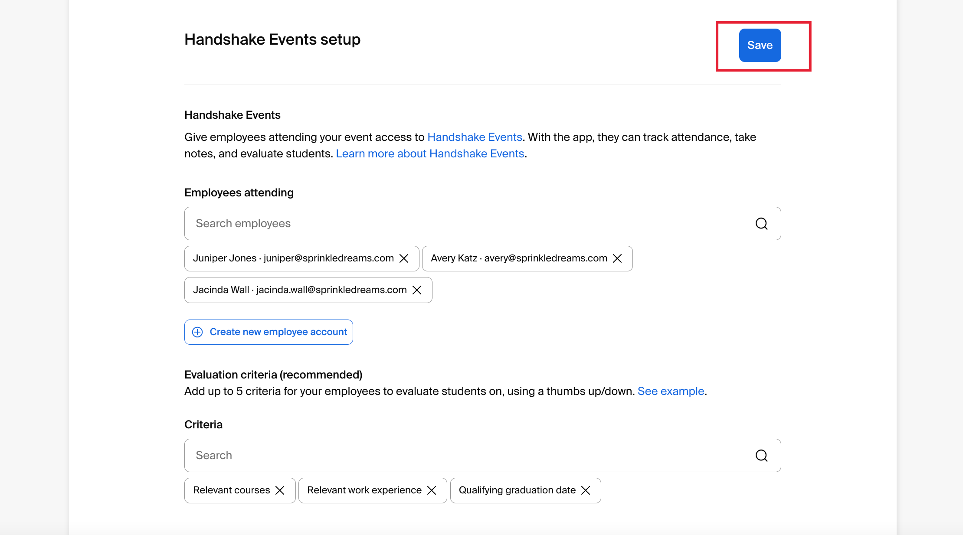Viewport: 963px width, 535px height.
Task: Remove the Qualifying graduation date criterion
Action: tap(586, 490)
